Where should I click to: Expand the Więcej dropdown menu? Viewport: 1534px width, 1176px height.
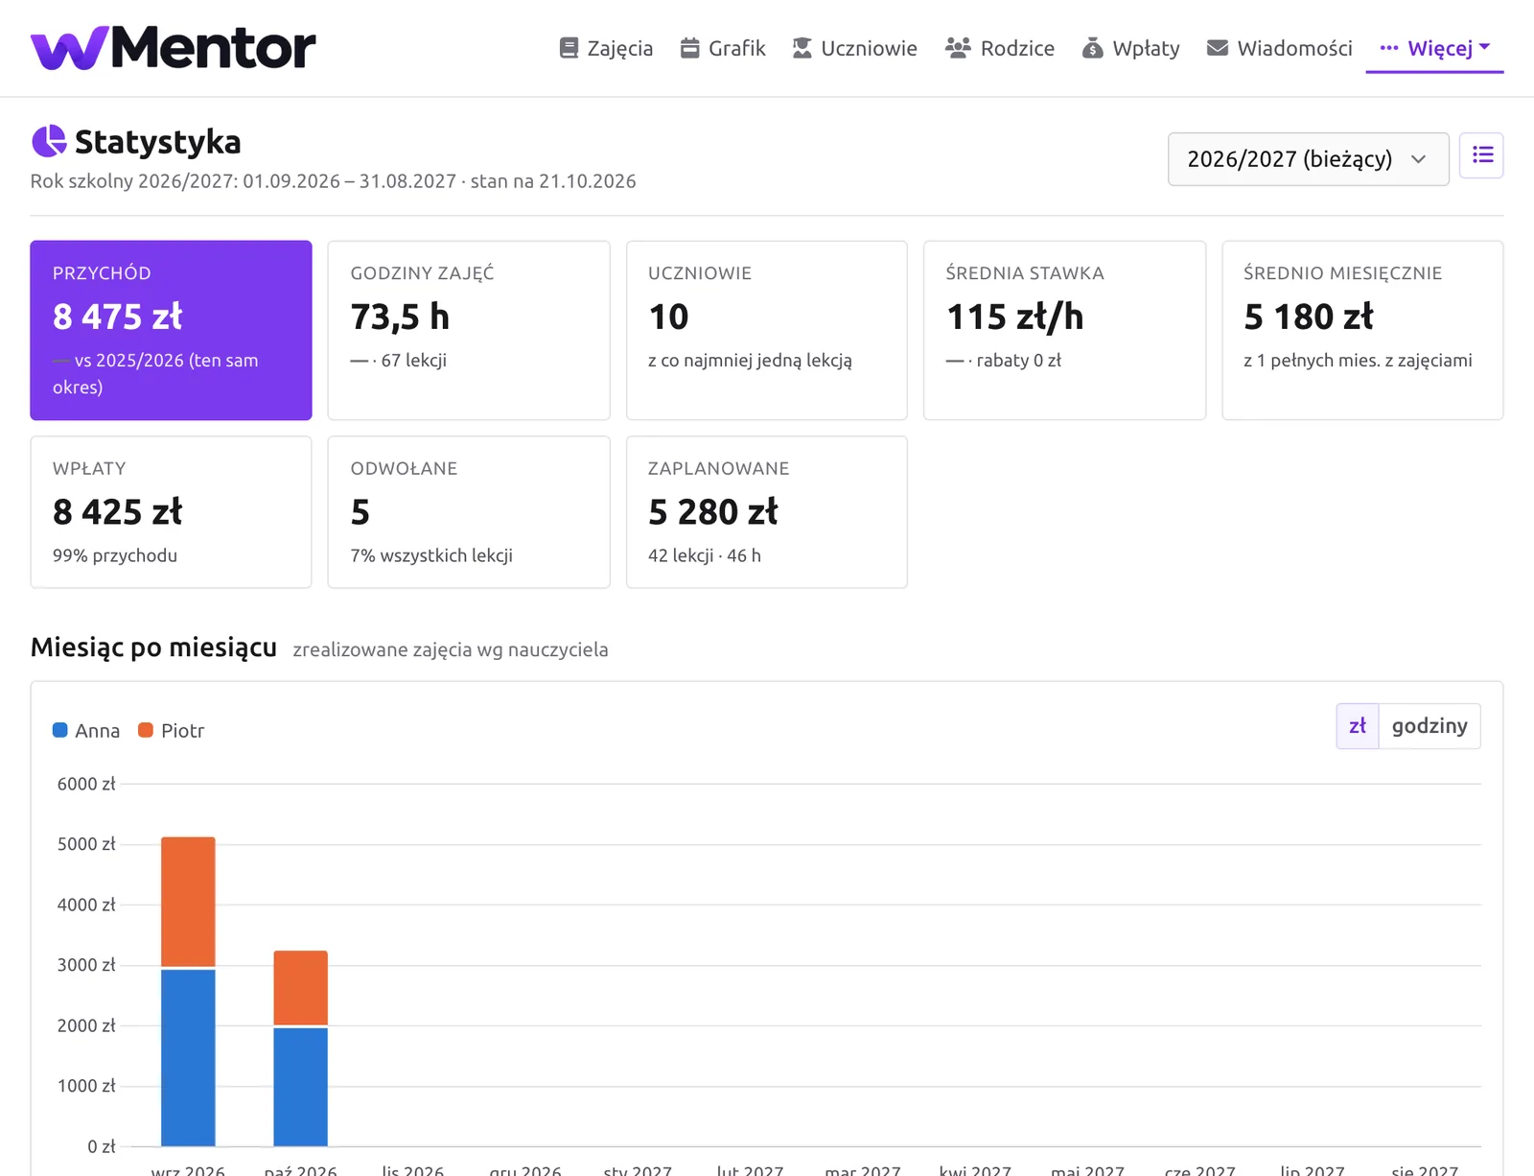click(x=1434, y=48)
